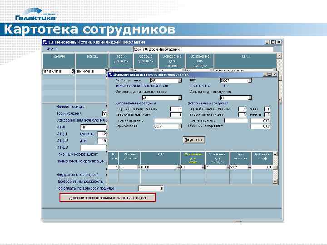327x245 pixels.
Task: Open lookup in table row seniority basis cell
Action: (x=203, y=167)
